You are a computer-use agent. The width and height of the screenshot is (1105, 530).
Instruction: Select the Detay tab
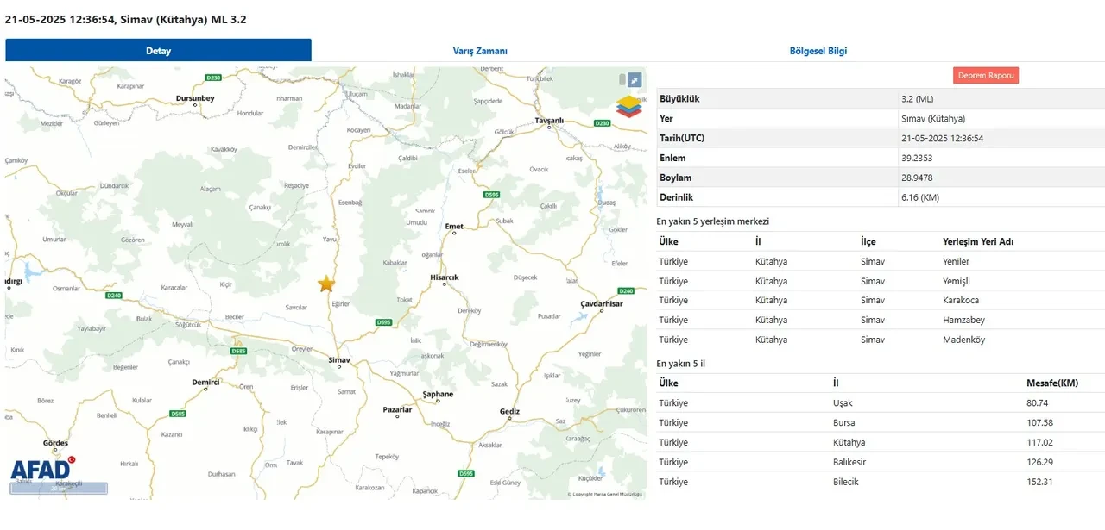(158, 51)
